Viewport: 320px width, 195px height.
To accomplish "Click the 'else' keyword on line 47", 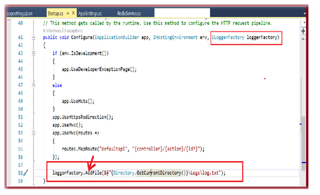I will pyautogui.click(x=57, y=85).
